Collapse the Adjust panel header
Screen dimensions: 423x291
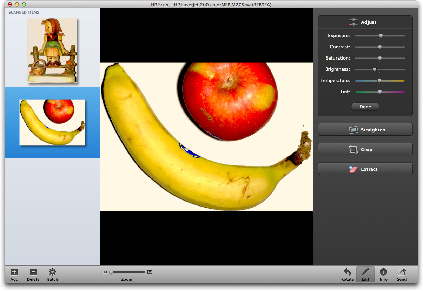tap(365, 22)
